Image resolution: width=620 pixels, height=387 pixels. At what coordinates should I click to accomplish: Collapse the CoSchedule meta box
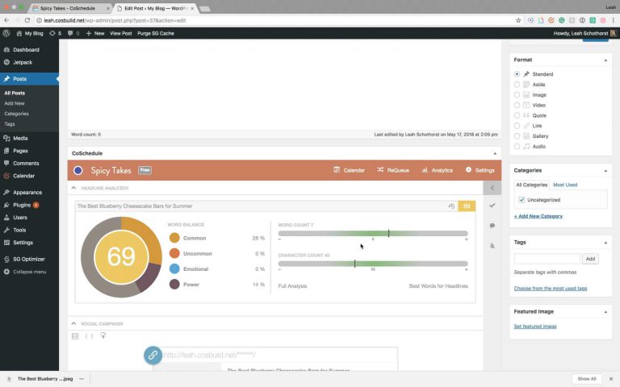point(495,153)
